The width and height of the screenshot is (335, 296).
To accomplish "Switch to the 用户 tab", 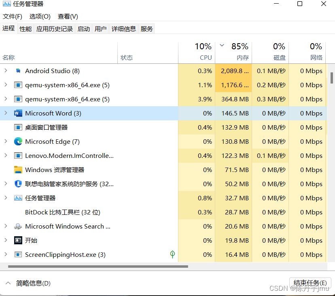I will tap(100, 29).
